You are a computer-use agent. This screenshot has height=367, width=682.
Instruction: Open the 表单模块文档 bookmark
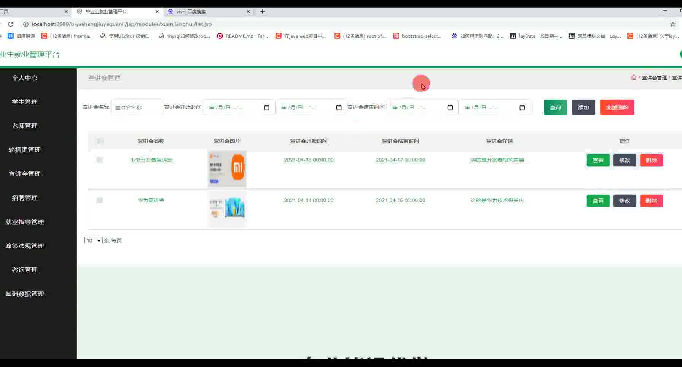tap(595, 36)
